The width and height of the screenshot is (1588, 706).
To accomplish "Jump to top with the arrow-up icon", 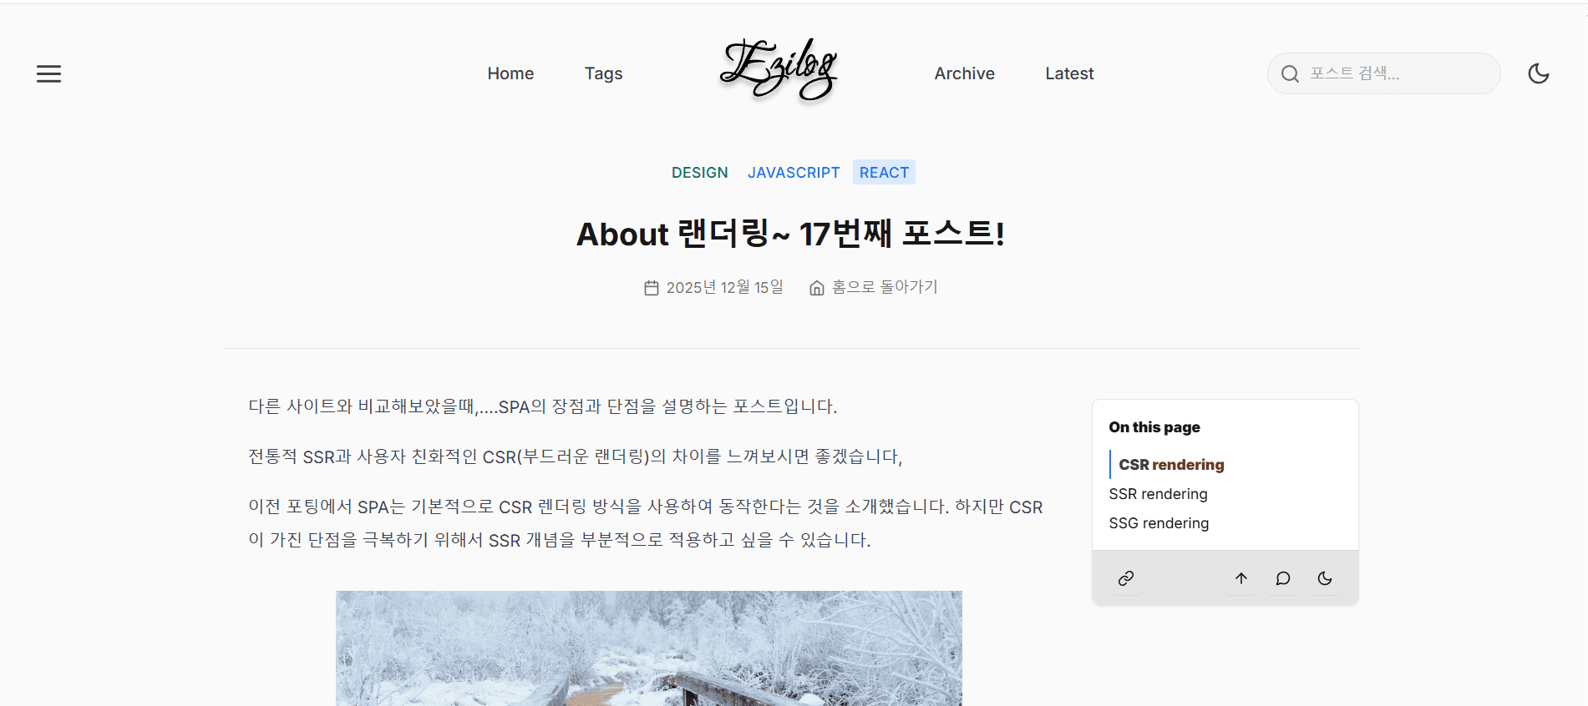I will [x=1241, y=578].
